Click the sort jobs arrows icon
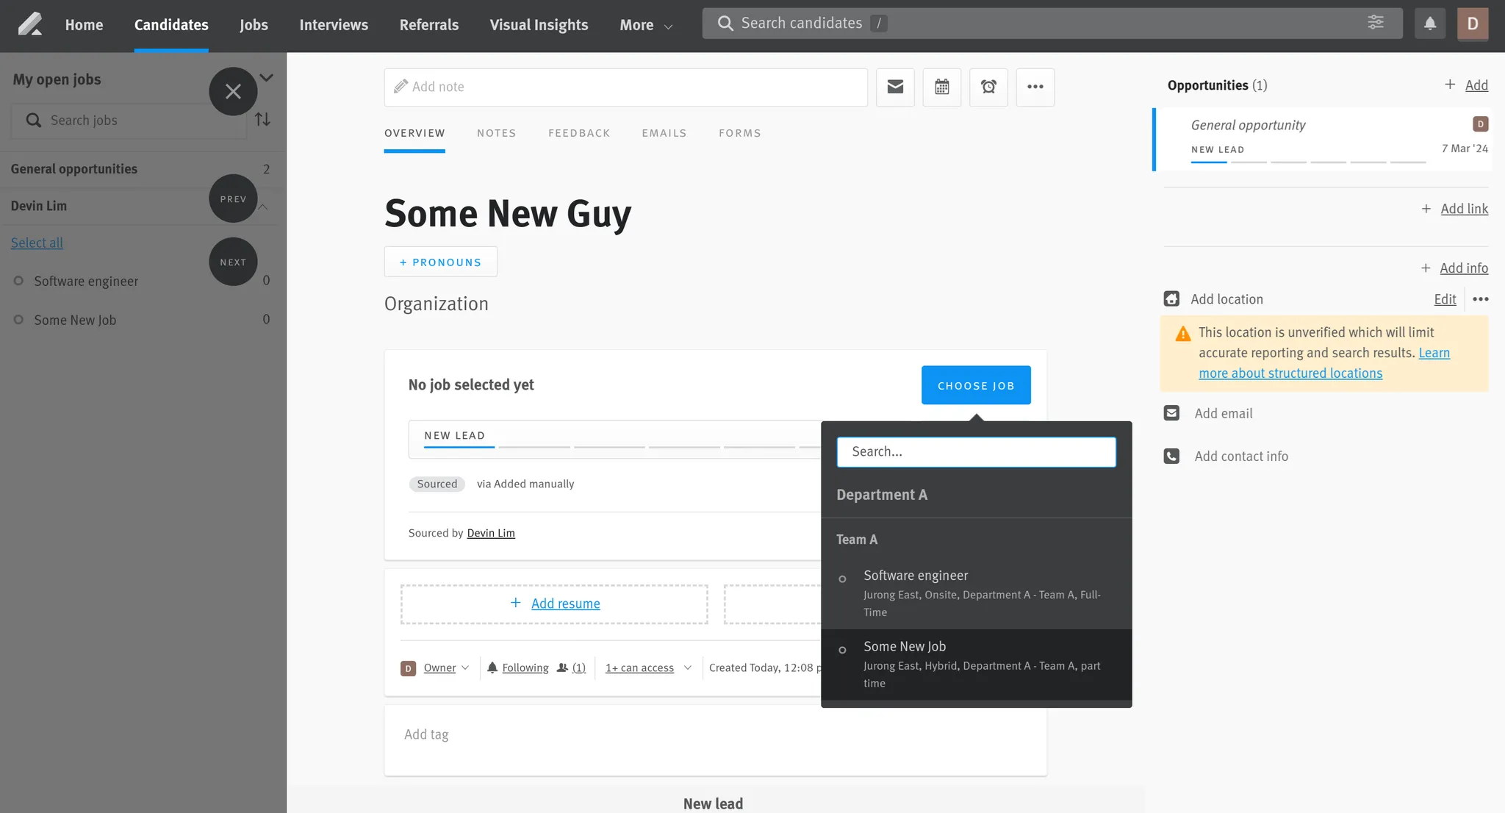The width and height of the screenshot is (1505, 813). (263, 120)
